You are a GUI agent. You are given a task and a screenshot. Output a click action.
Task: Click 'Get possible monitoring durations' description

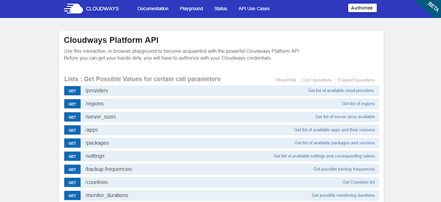(344, 195)
